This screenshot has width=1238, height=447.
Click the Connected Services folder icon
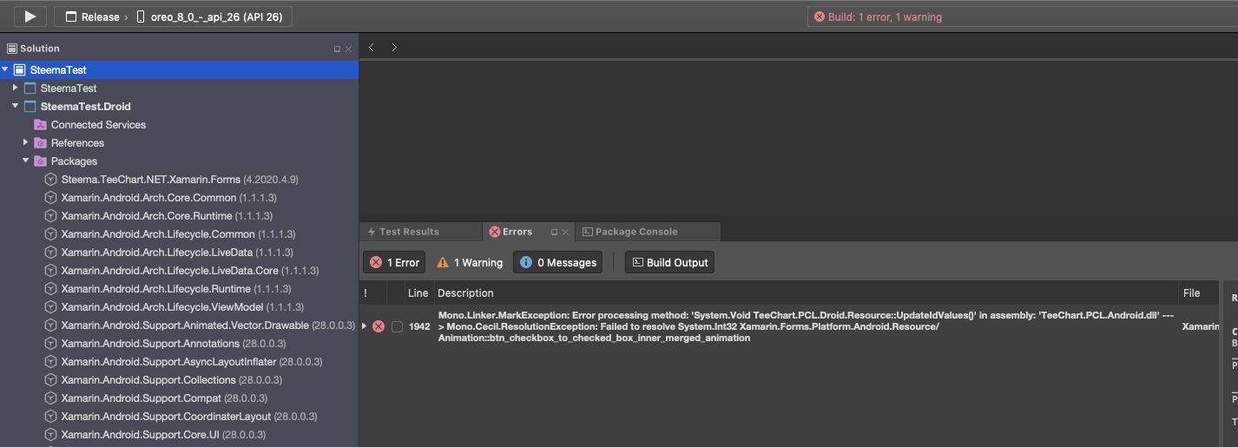(x=40, y=125)
